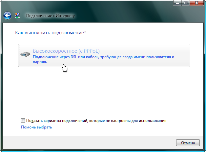This screenshot has width=206, height=152.
Task: Click the heading Как выполнить подключение?
Action: 51,33
